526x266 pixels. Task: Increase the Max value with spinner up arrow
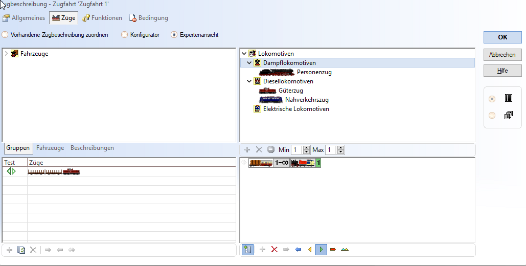341,148
